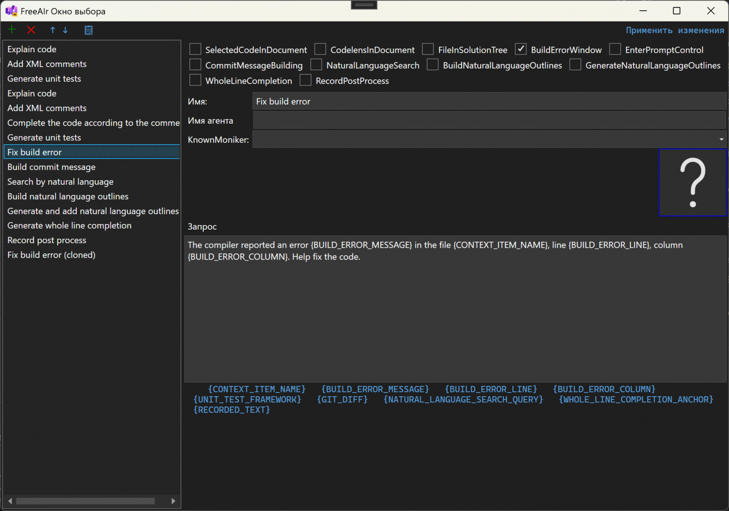
Task: Click the green plus add icon
Action: pos(12,30)
